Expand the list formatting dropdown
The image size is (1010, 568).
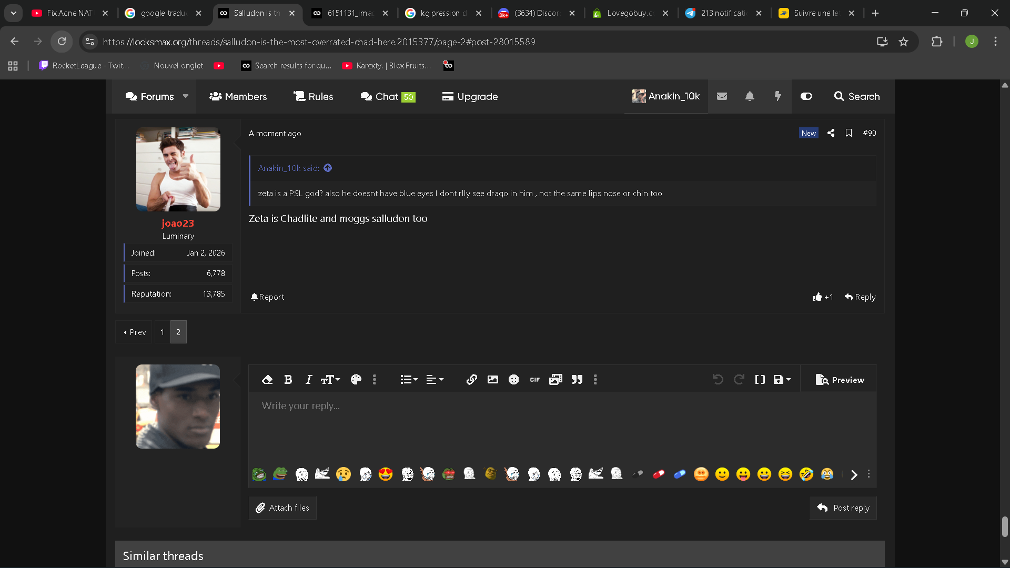click(409, 380)
